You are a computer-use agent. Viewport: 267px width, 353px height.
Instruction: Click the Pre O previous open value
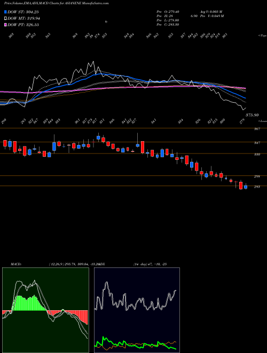pos(168,11)
